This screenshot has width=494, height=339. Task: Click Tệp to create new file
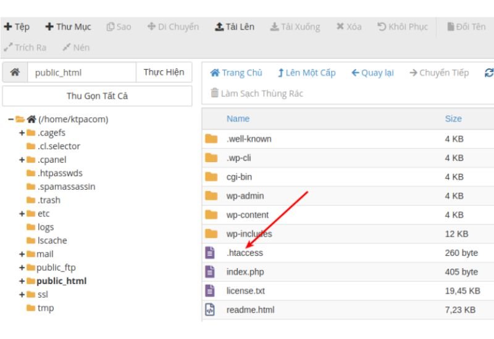[17, 27]
